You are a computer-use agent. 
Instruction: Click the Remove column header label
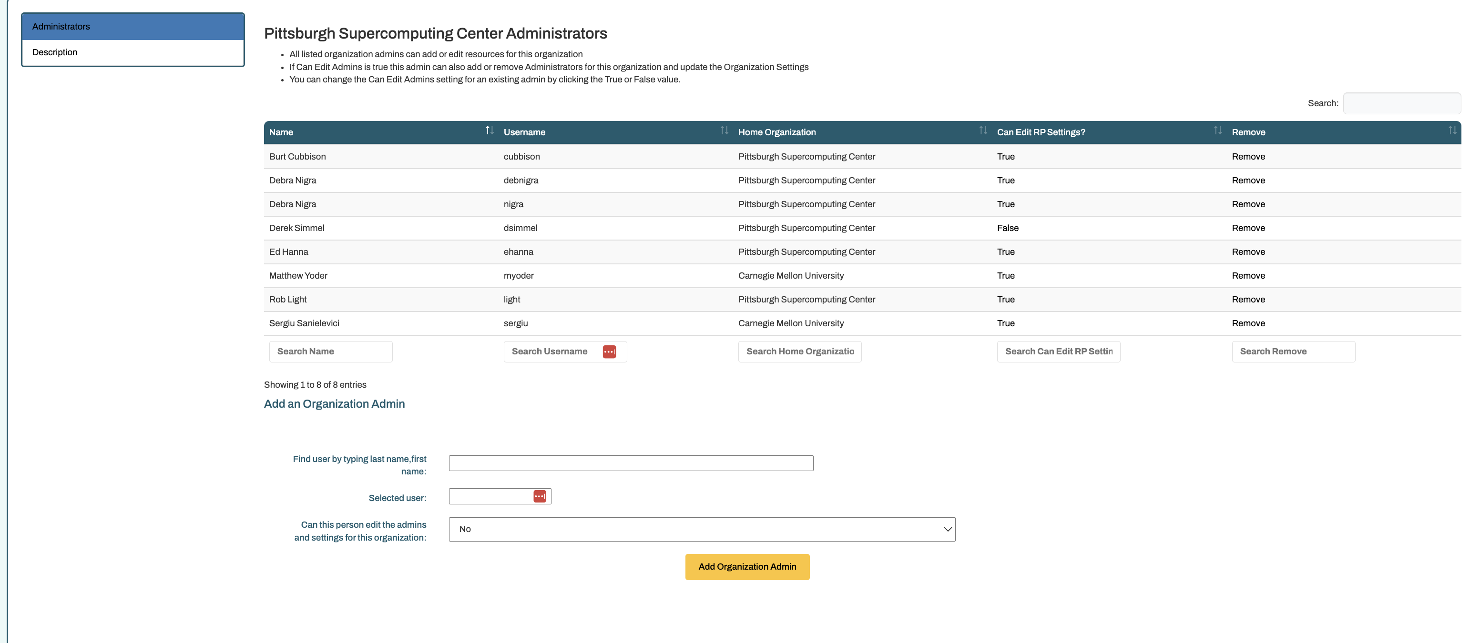[x=1248, y=132]
